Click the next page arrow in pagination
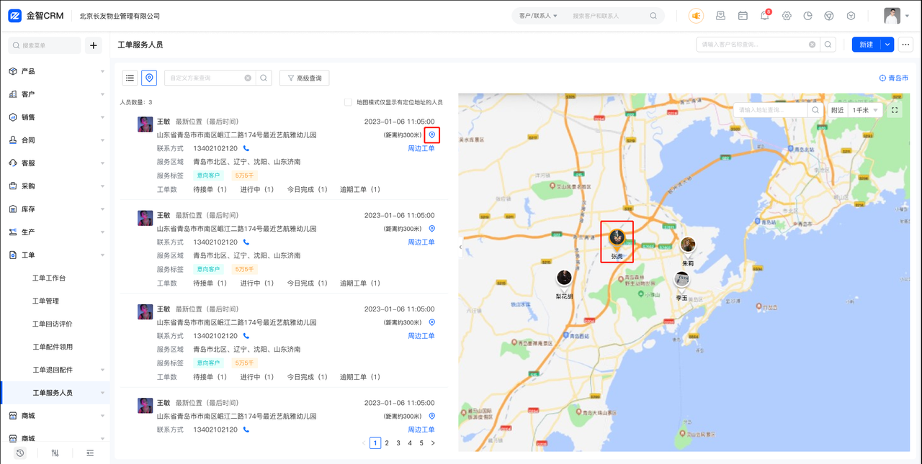The width and height of the screenshot is (922, 464). 433,443
